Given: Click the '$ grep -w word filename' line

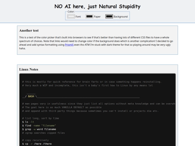Looking at the screenshot, I should click(39, 129).
